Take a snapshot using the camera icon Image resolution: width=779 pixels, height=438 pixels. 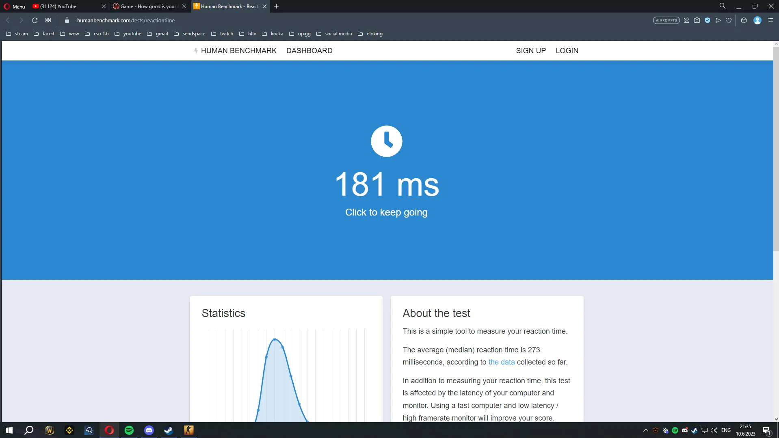click(x=697, y=20)
